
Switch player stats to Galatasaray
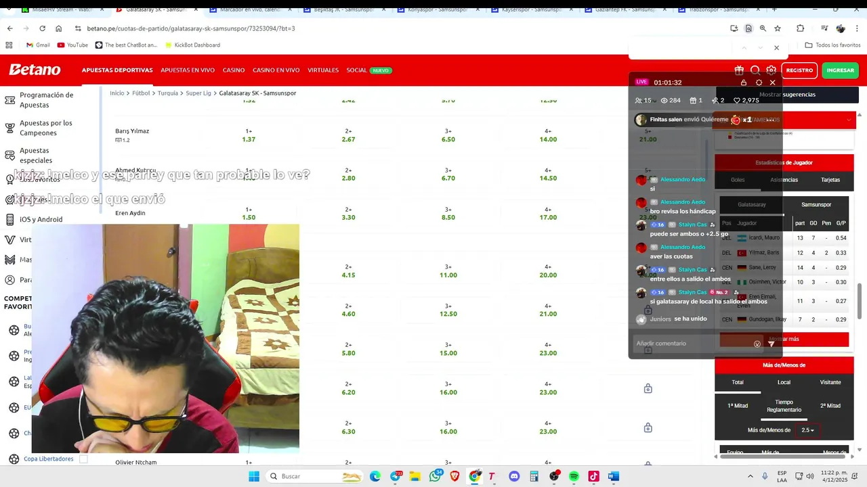752,204
